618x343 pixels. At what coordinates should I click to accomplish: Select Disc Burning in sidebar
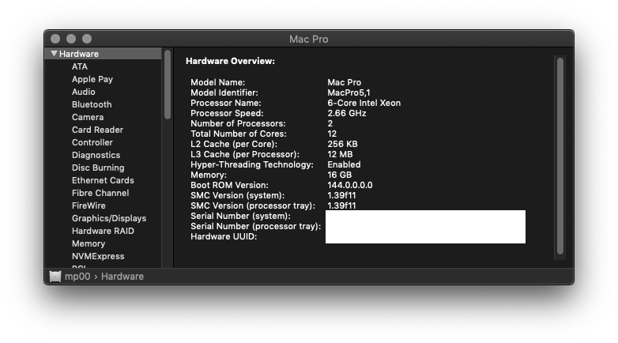(98, 168)
